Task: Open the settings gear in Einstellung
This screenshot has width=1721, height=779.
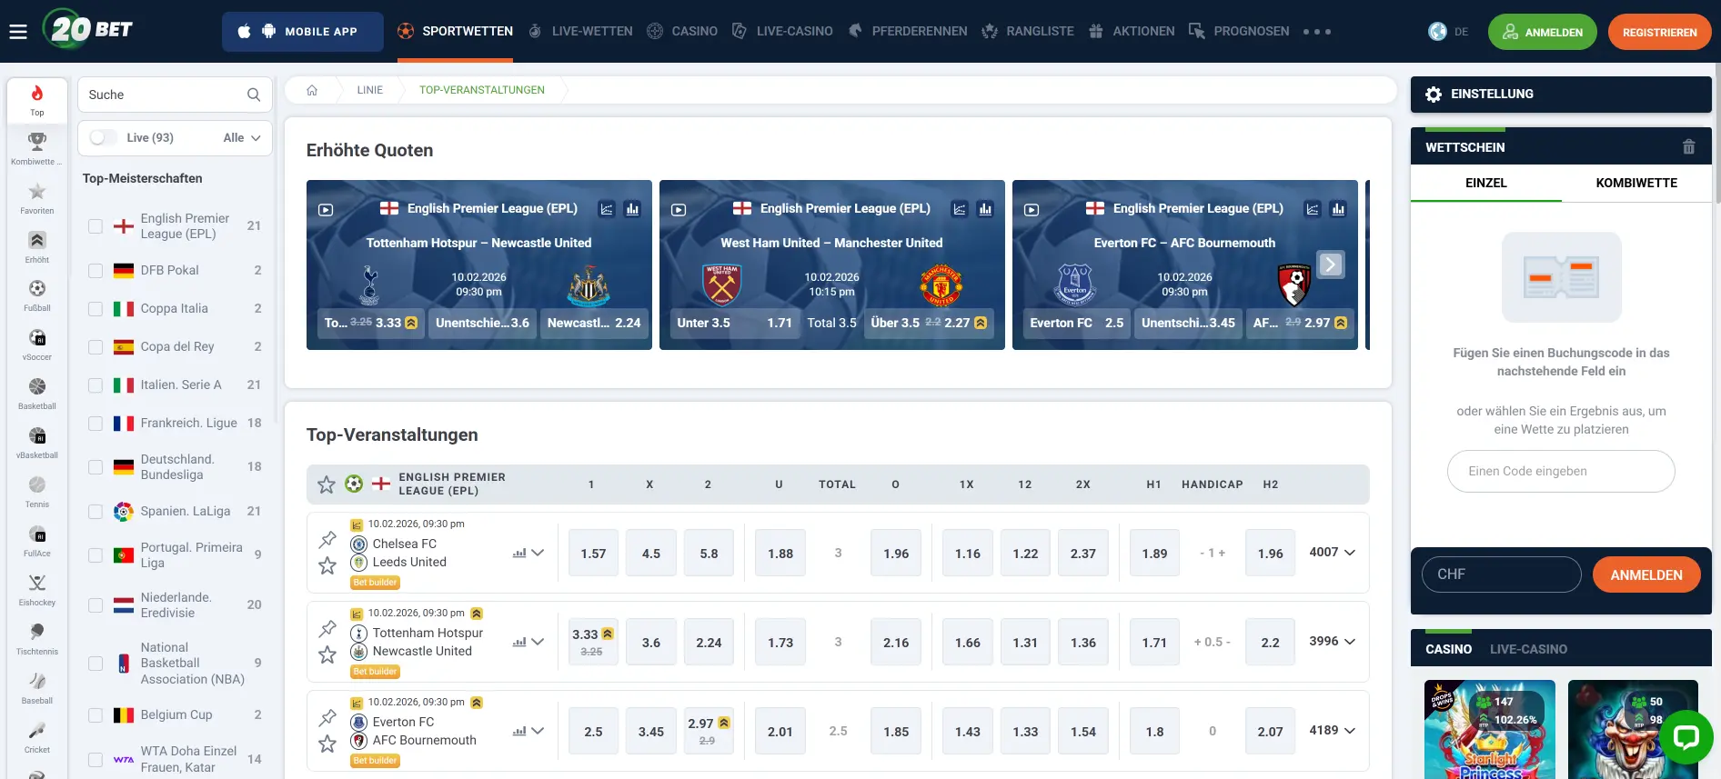Action: pos(1434,95)
